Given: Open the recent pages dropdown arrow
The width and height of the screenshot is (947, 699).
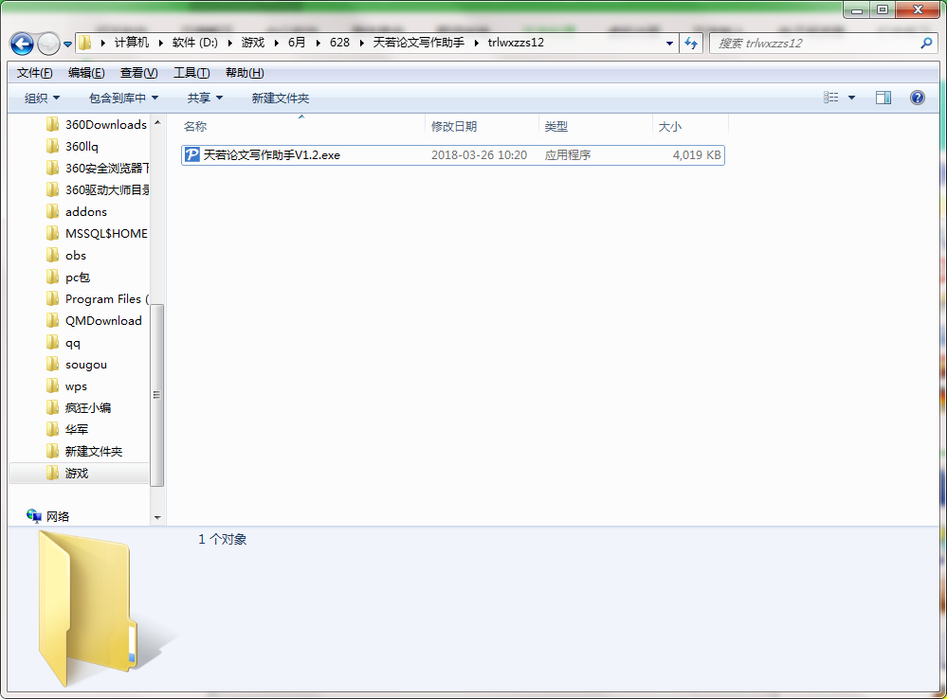Looking at the screenshot, I should coord(67,45).
